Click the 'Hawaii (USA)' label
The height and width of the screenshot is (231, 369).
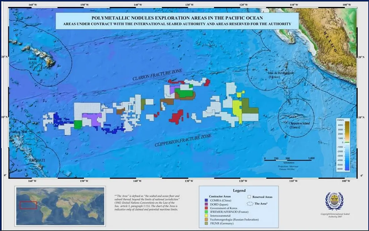point(33,61)
